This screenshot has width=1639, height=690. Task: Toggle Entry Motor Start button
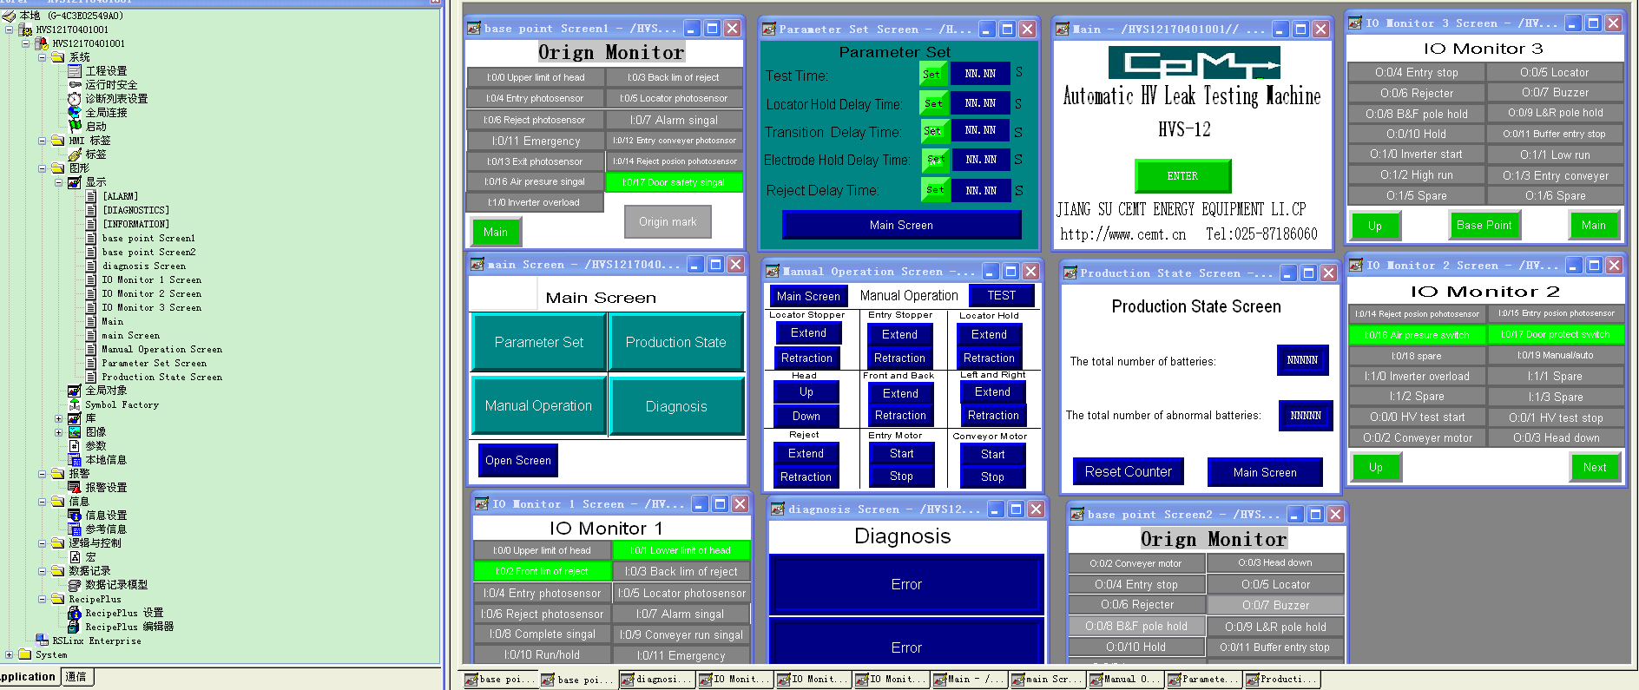coord(901,454)
